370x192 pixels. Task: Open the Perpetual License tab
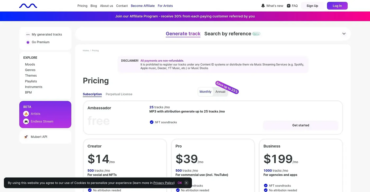coord(119,94)
